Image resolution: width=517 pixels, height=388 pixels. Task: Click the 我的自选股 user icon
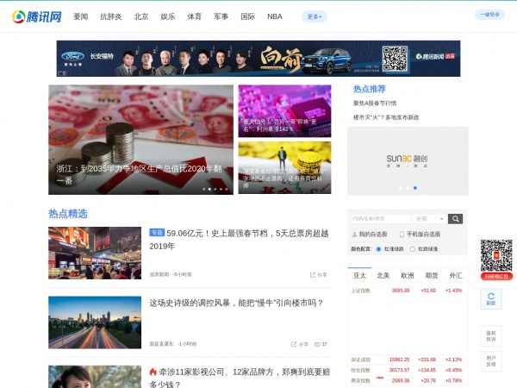354,235
